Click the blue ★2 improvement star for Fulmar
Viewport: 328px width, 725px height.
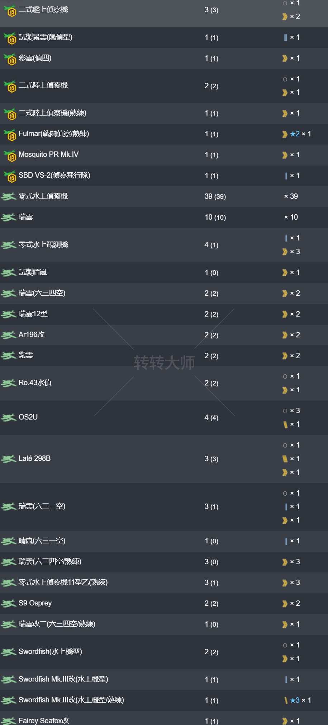point(295,134)
